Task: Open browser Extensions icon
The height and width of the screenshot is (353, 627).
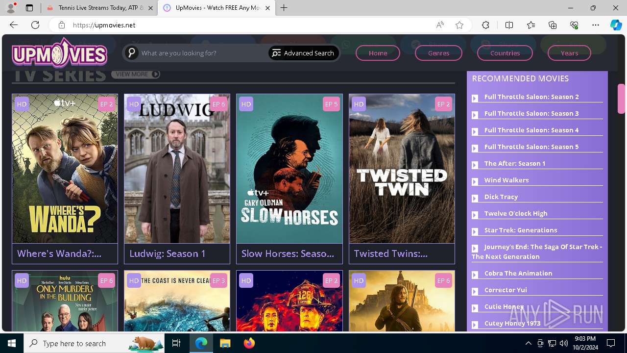Action: [x=485, y=25]
